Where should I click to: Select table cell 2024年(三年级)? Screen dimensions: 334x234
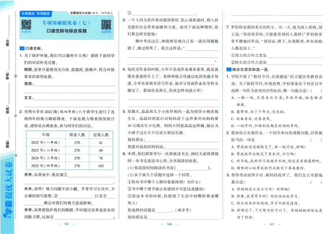pos(46,158)
